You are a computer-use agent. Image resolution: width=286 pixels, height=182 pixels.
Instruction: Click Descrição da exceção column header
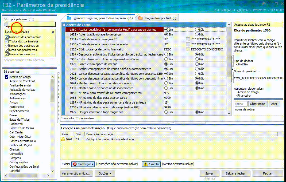click(x=181, y=134)
